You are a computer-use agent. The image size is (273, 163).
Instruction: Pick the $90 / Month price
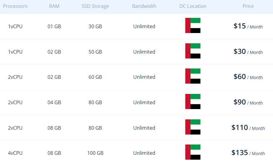(248, 102)
